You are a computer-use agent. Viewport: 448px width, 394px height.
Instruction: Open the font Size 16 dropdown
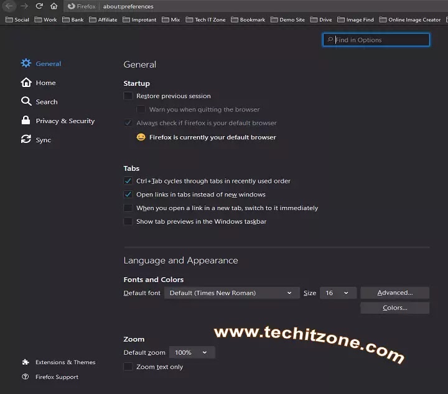[338, 293]
